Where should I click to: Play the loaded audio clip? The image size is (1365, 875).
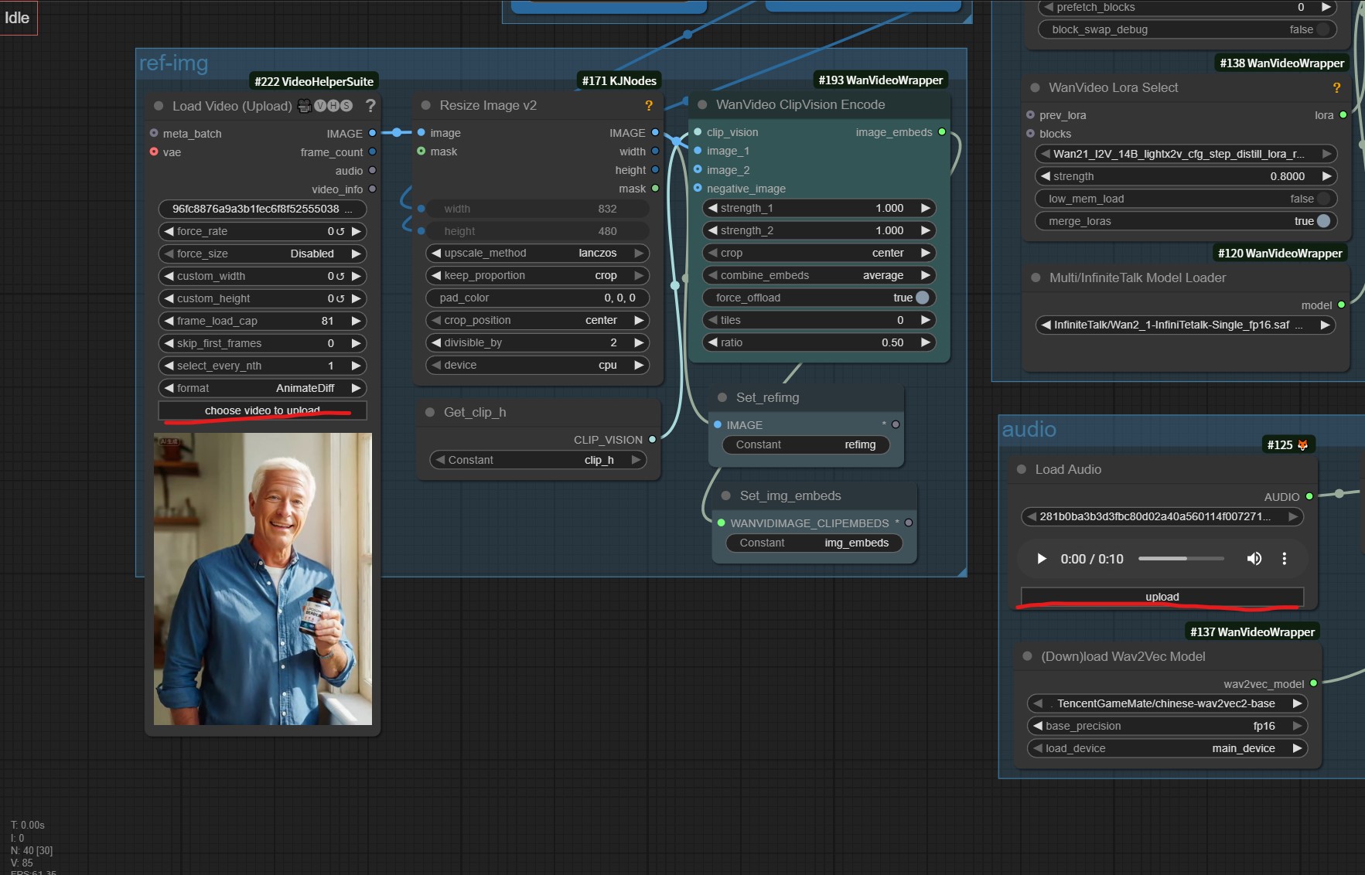[x=1042, y=559]
